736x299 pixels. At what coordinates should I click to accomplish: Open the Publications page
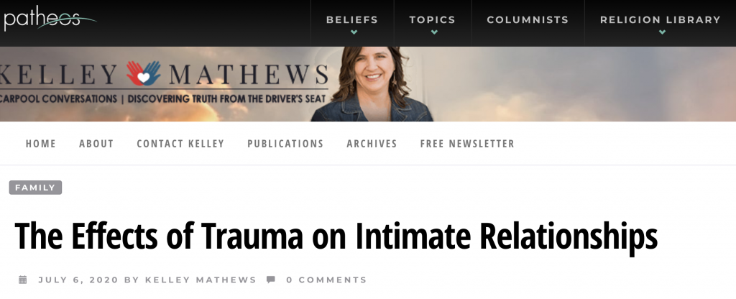(285, 144)
